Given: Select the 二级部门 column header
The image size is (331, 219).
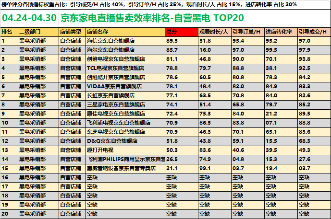Looking at the screenshot, I should coord(38,32).
